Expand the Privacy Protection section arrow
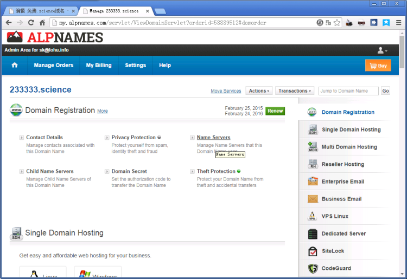407x279 pixels. tap(107, 138)
